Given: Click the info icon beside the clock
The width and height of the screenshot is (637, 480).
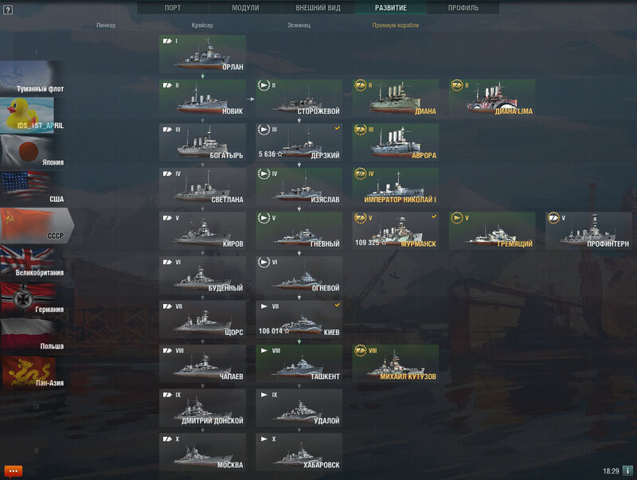Looking at the screenshot, I should [627, 471].
